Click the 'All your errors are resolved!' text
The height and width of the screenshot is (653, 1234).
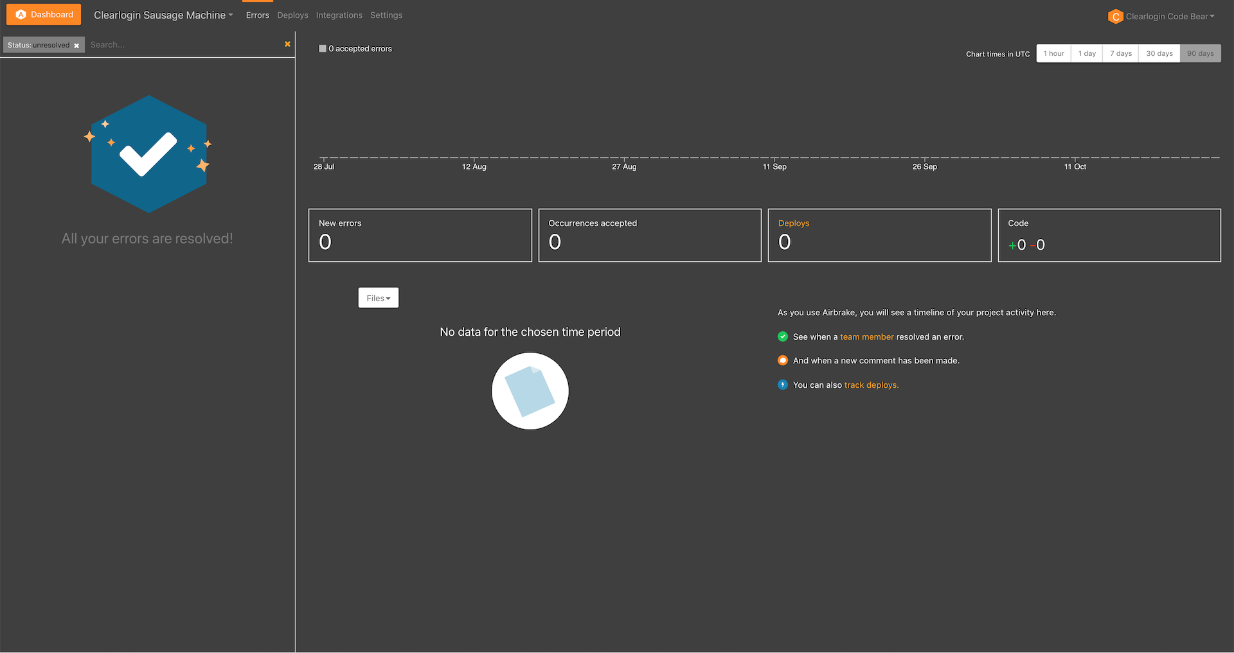pos(147,239)
